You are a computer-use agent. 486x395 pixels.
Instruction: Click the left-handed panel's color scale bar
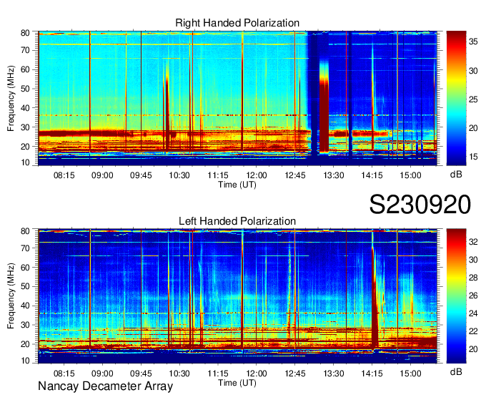[x=456, y=296]
